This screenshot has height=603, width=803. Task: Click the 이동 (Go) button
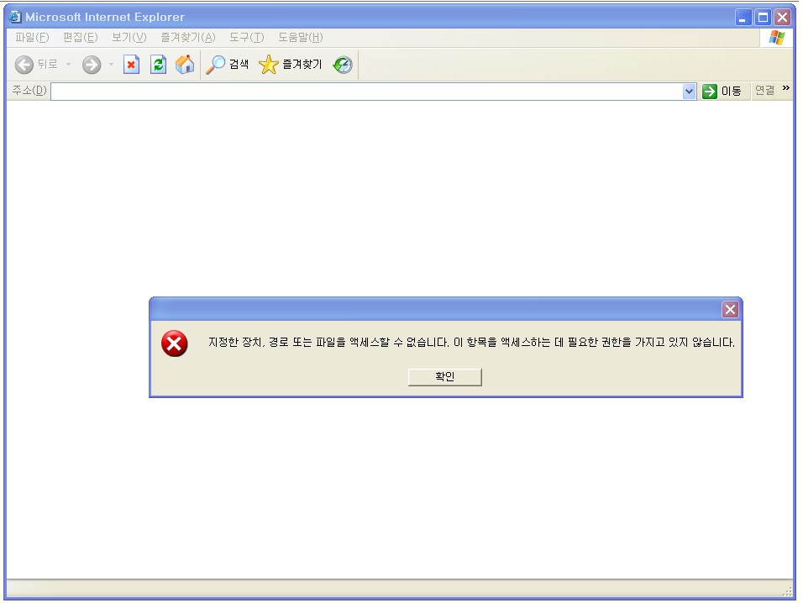click(722, 91)
